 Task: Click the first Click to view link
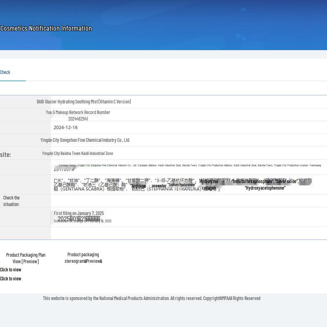point(11,270)
